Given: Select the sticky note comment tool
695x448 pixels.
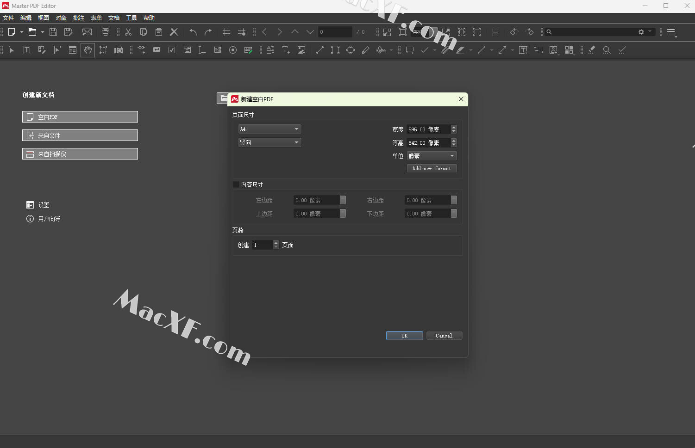Looking at the screenshot, I should pos(410,50).
